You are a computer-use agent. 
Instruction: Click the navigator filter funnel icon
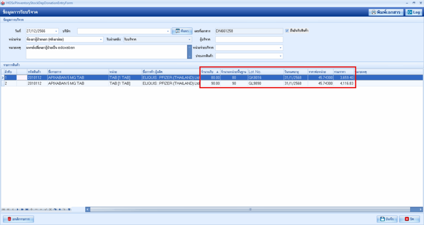[69, 209]
